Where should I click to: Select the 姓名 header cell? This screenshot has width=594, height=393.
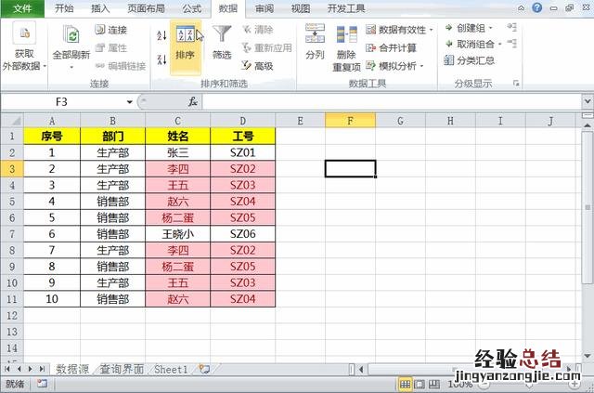(x=177, y=137)
